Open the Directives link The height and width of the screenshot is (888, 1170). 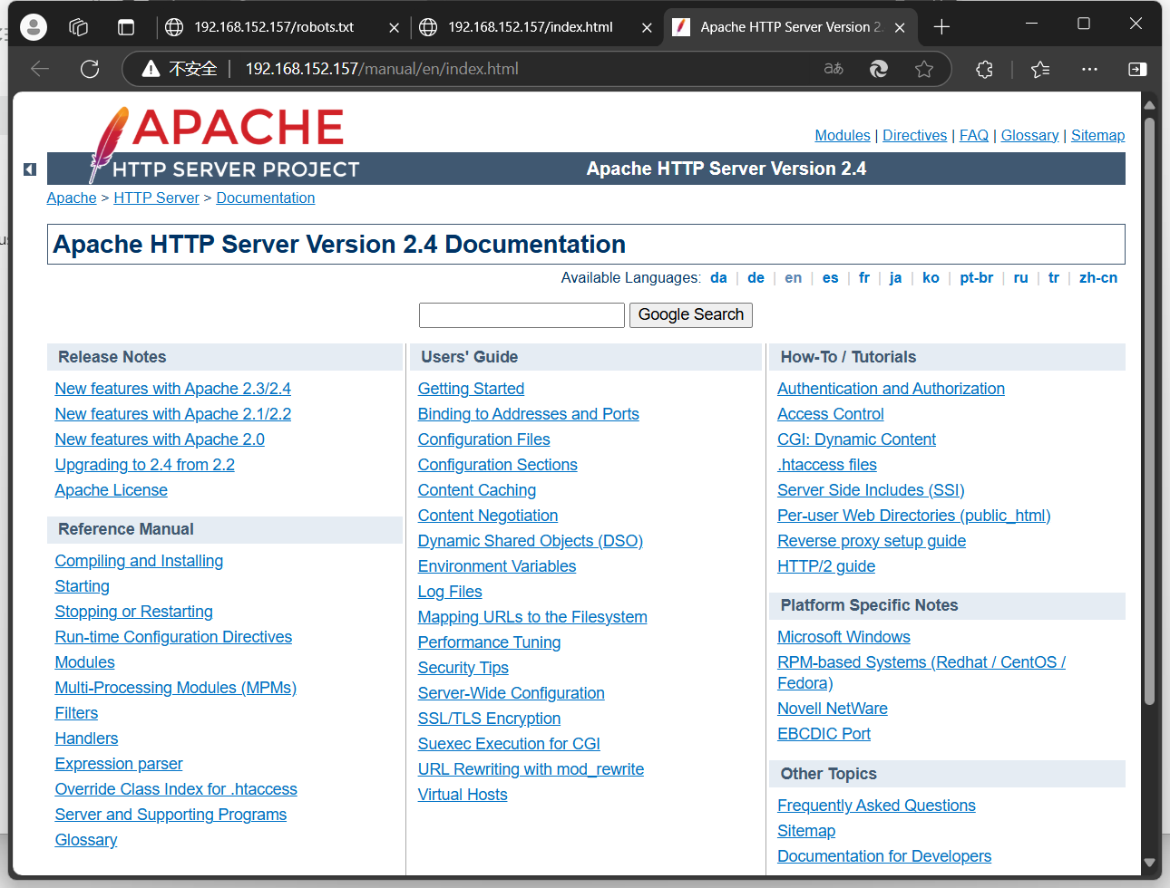tap(914, 135)
